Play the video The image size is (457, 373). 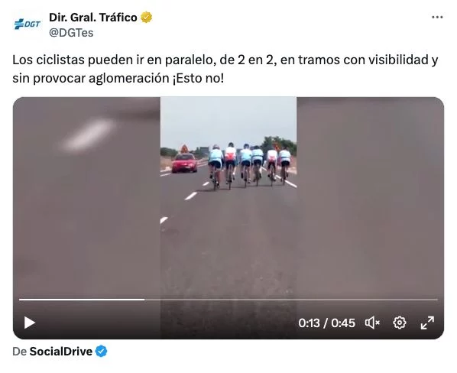30,323
